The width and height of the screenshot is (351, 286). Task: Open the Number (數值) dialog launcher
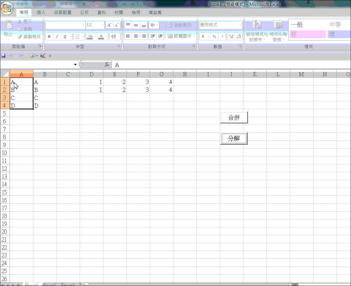pos(240,46)
